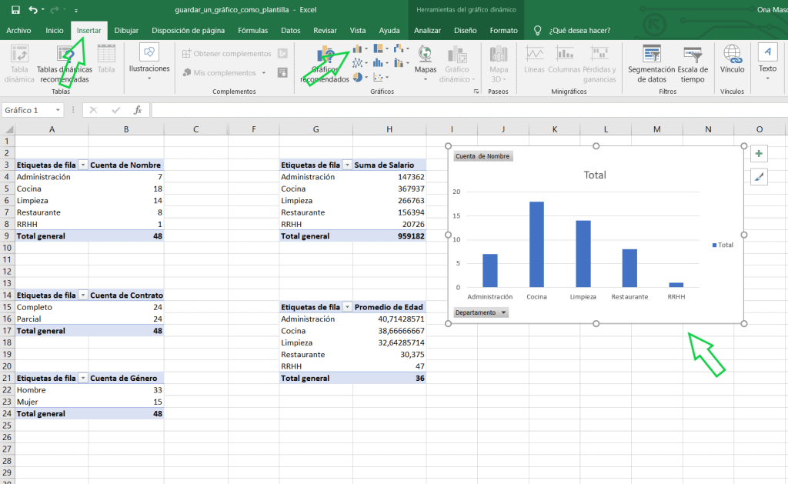The image size is (788, 484).
Task: Insert an Escala de tiempo timeline
Action: click(x=693, y=64)
